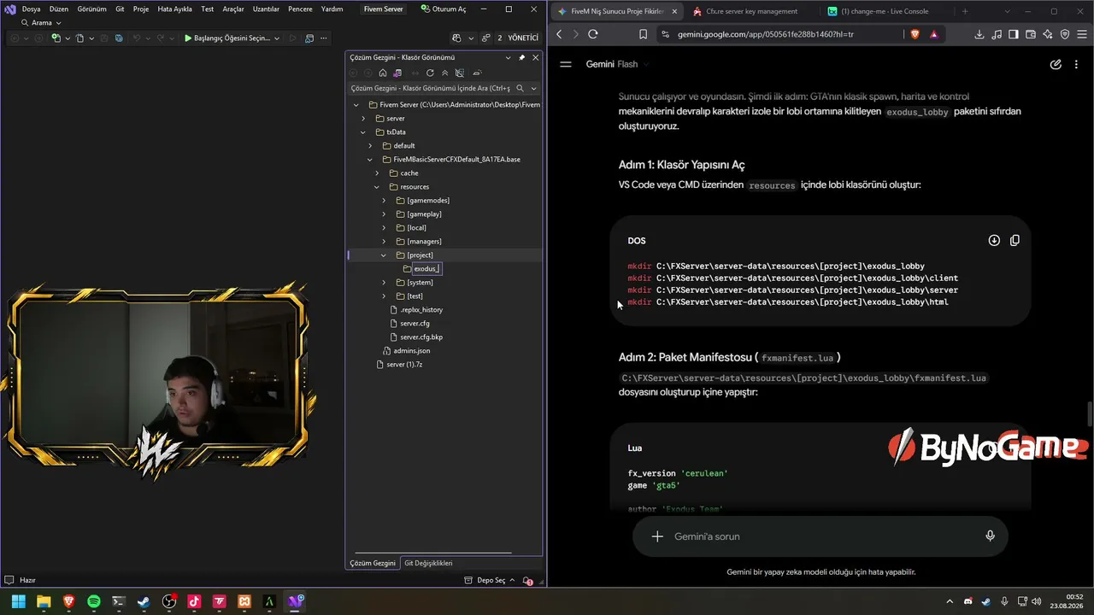Click the Arama search box in Visual Studio
Viewport: 1094px width, 615px height.
click(x=41, y=23)
